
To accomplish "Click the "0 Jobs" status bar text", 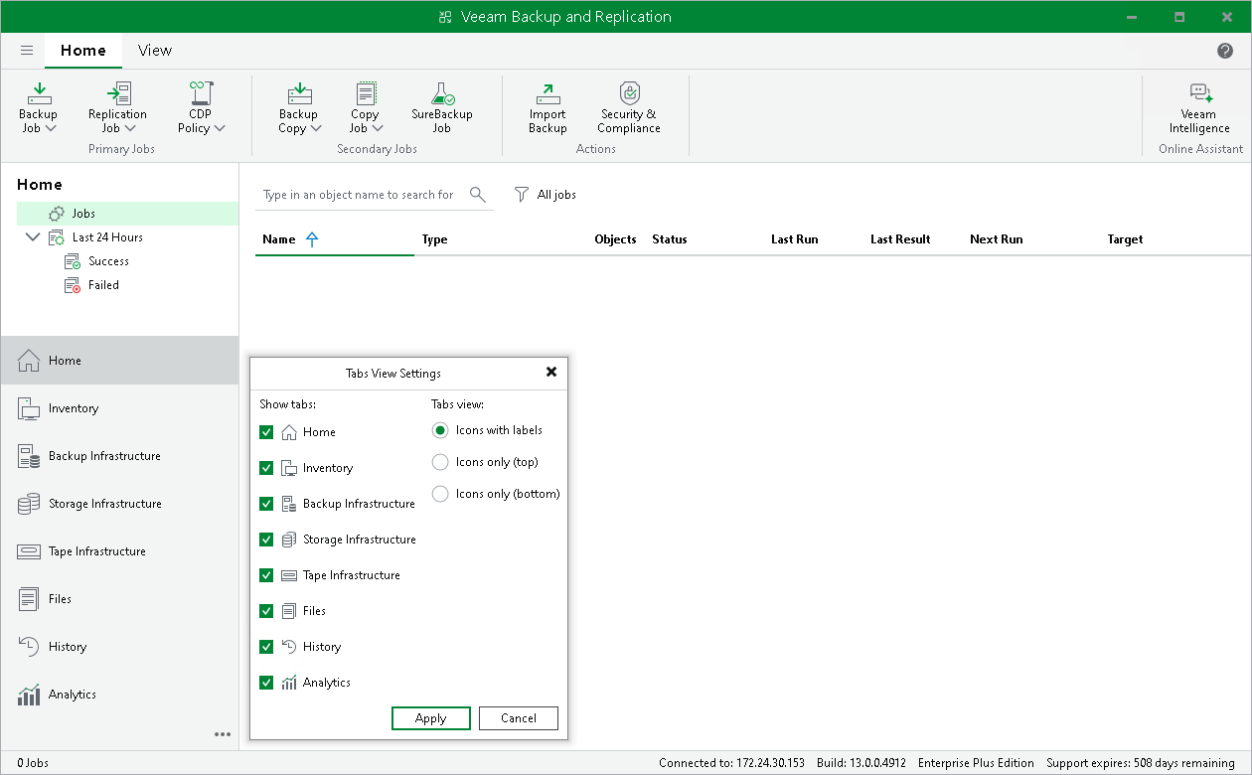I will (x=33, y=763).
